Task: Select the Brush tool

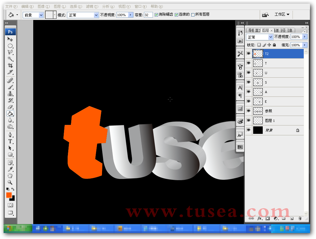Action: tap(10, 87)
